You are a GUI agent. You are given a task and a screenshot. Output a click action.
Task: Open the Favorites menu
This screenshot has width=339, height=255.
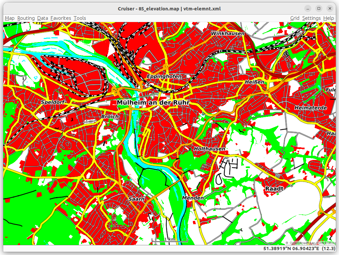61,18
